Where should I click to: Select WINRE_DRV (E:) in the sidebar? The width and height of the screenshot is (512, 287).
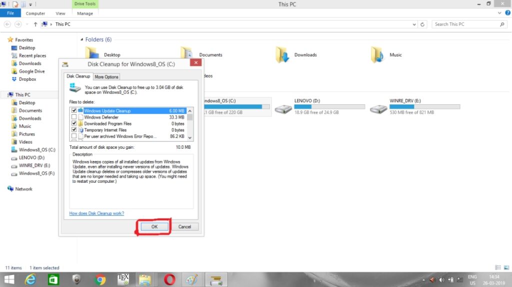coord(34,165)
